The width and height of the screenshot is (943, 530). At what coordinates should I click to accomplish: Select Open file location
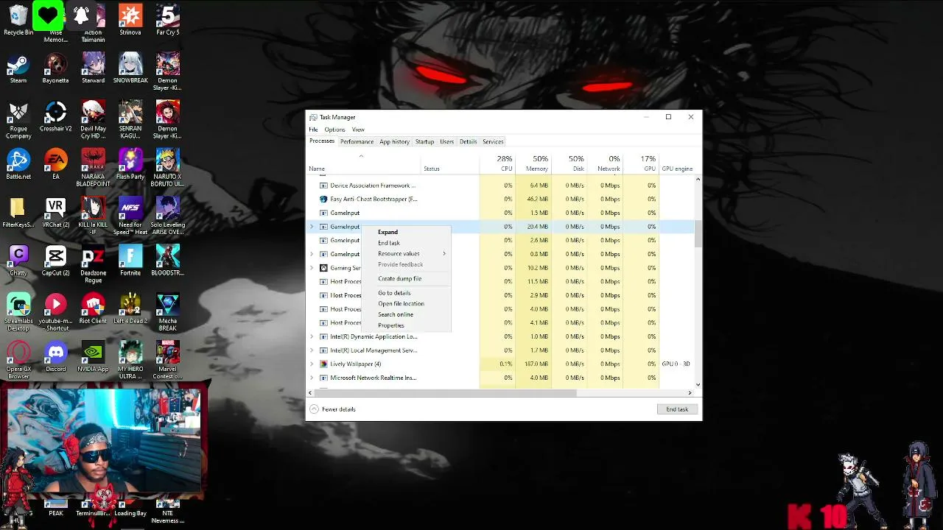(406, 303)
